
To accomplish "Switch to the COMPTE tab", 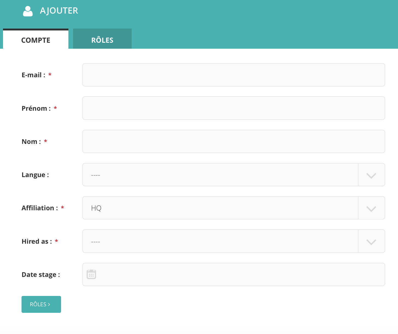I will (x=36, y=40).
